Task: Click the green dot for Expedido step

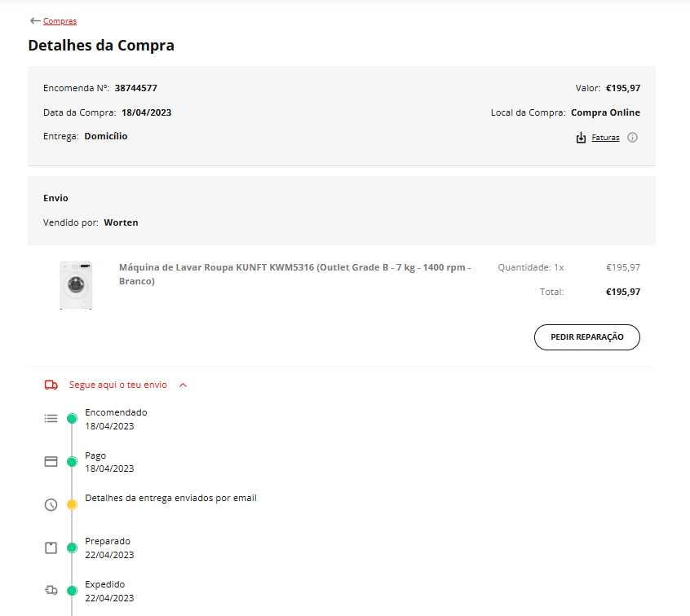Action: point(72,590)
